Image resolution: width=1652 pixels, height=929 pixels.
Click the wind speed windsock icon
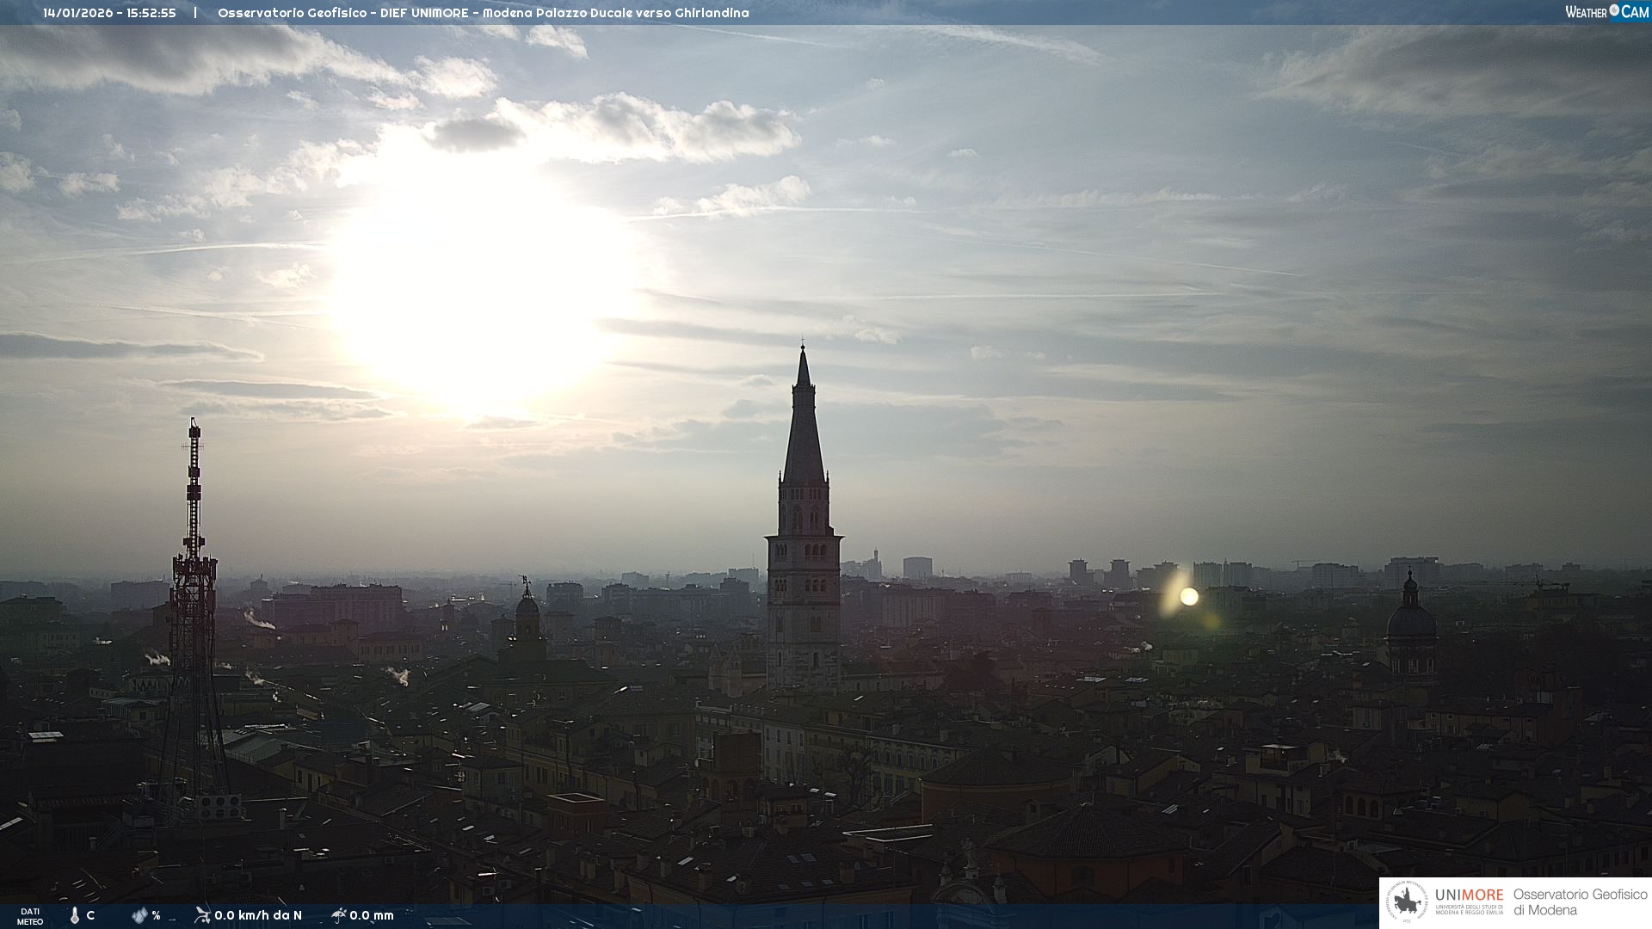[202, 914]
